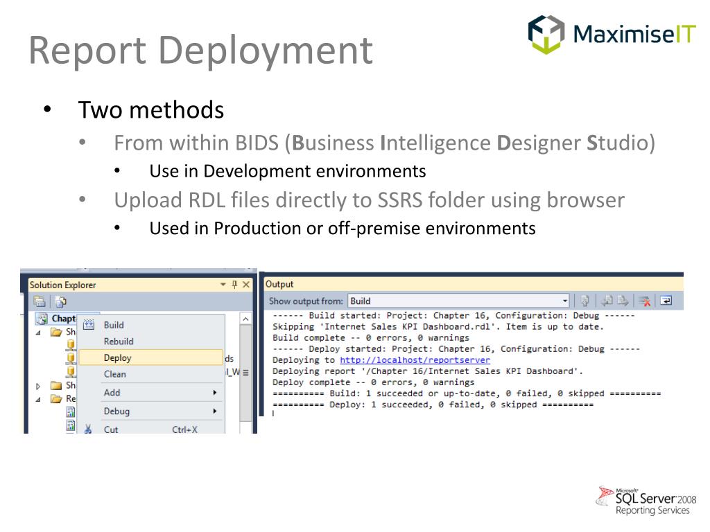
Task: Click the 'Deploy started' output line
Action: [x=456, y=349]
